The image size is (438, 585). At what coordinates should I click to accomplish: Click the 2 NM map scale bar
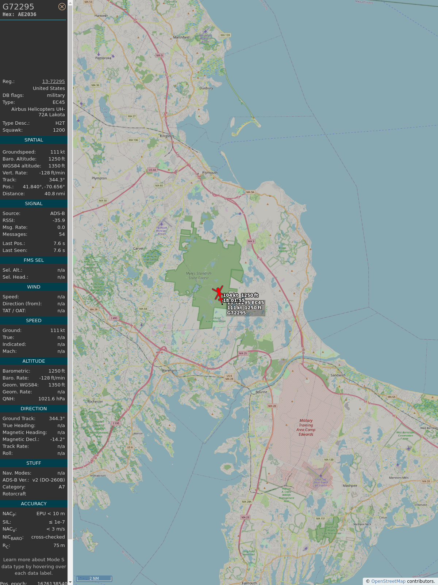tap(94, 578)
